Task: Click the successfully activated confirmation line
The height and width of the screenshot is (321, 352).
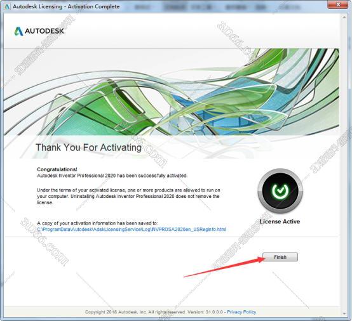Action: [112, 176]
